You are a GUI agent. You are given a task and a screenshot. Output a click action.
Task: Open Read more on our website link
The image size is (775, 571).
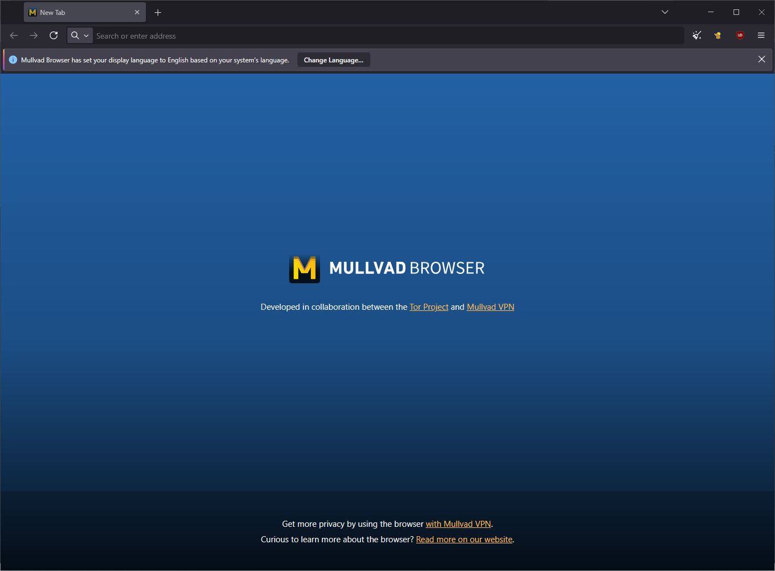[x=464, y=540]
